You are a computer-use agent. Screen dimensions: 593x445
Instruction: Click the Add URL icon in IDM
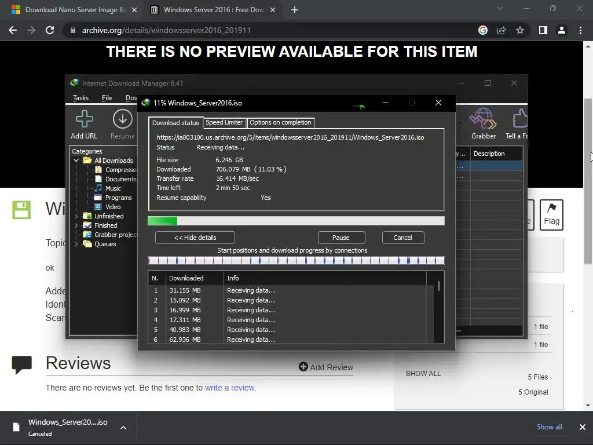pos(84,119)
